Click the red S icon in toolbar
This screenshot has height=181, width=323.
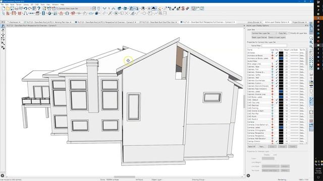[183, 9]
